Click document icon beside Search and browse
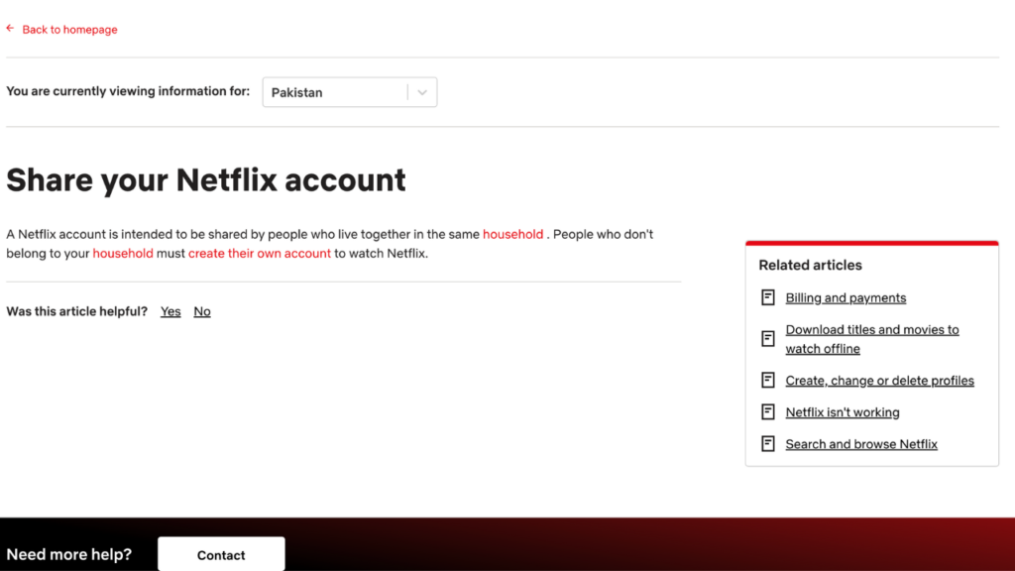Image resolution: width=1015 pixels, height=571 pixels. tap(768, 443)
